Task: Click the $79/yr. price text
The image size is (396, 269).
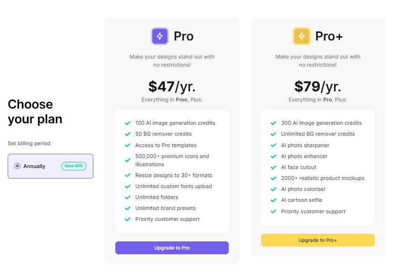Action: coord(318,87)
